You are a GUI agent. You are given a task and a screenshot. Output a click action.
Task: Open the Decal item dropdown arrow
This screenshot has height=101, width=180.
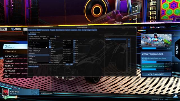tap(50, 43)
